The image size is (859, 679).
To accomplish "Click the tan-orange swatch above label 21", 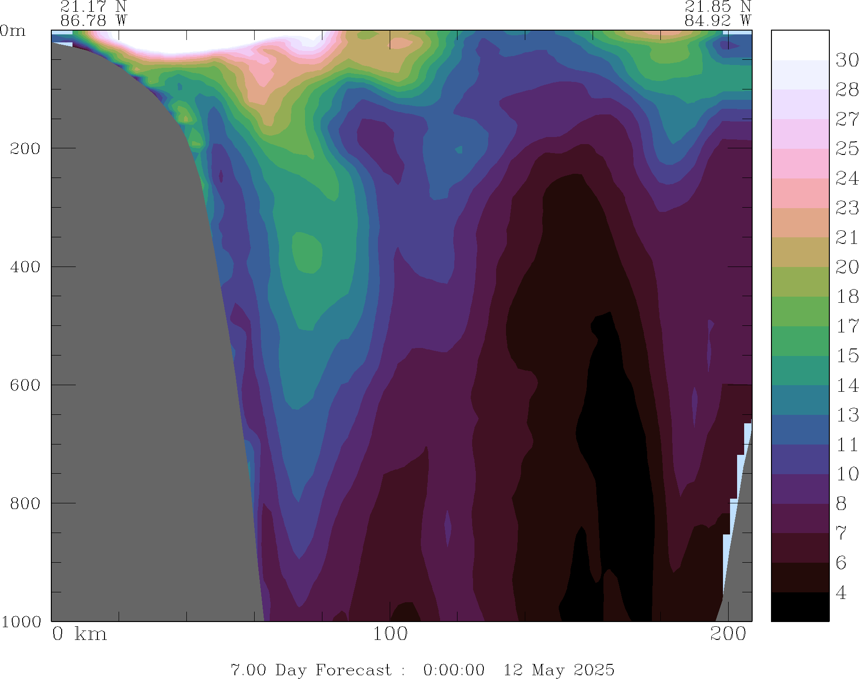I will coord(800,223).
